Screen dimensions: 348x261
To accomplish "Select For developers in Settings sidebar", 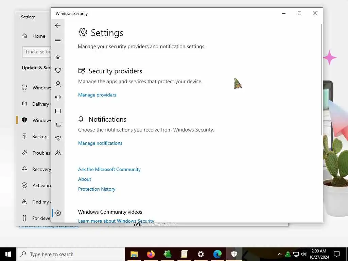I will coord(34,218).
